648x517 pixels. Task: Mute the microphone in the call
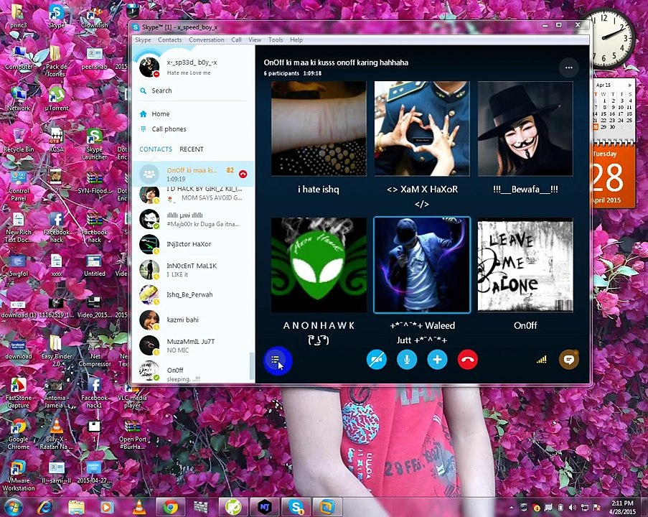[x=407, y=360]
